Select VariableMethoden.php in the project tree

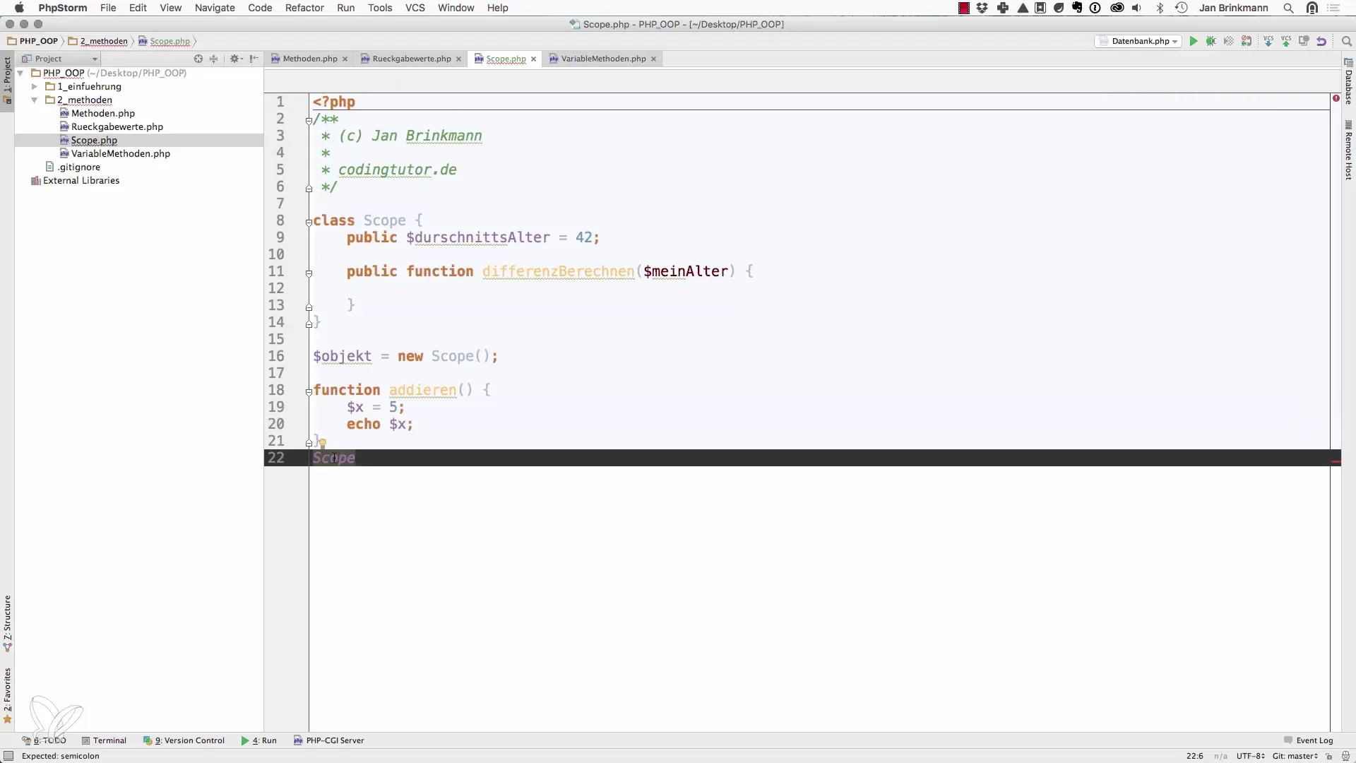[121, 153]
